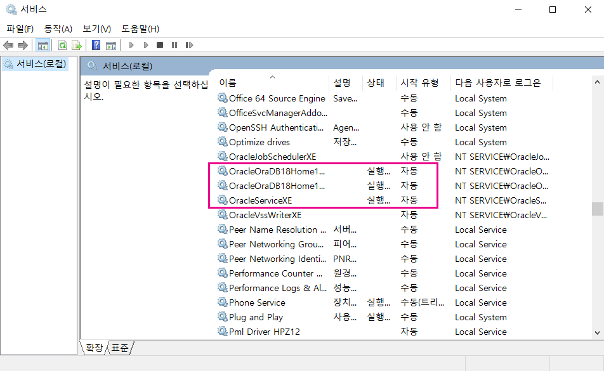Select Phone Service name
The width and height of the screenshot is (604, 371).
pyautogui.click(x=257, y=303)
